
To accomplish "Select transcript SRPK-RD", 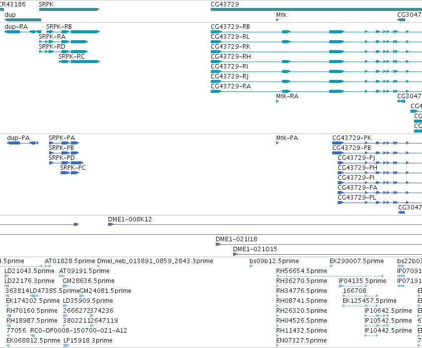I will pos(52,47).
